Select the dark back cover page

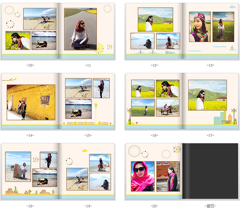[x=210, y=171]
